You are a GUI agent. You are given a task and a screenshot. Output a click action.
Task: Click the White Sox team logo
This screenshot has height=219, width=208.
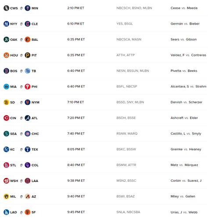point(6,8)
